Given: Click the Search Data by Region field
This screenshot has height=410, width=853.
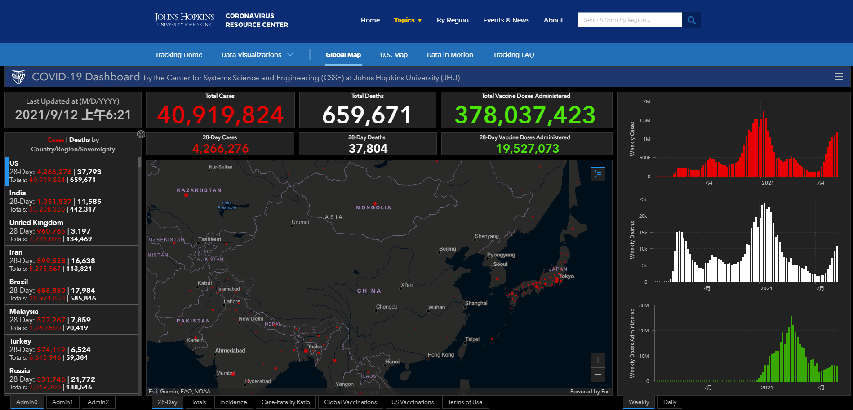Looking at the screenshot, I should point(630,20).
